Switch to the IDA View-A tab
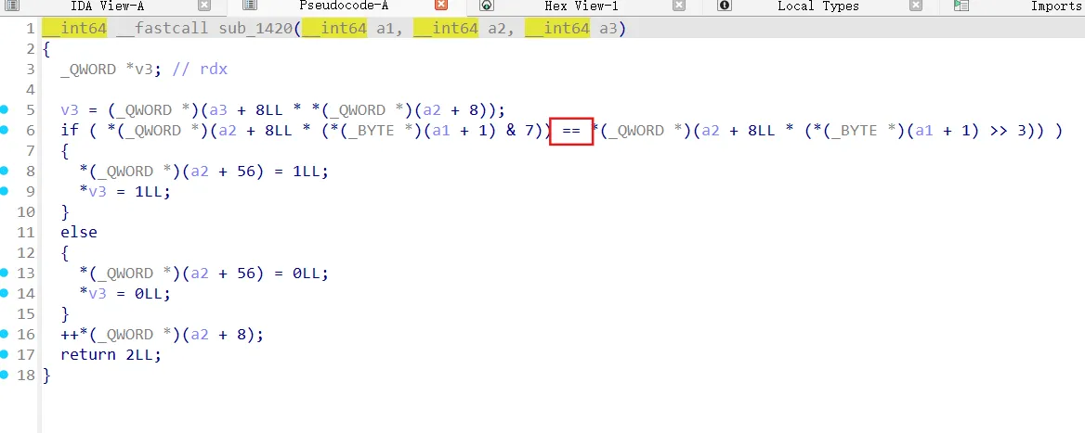The height and width of the screenshot is (433, 1085). point(107,6)
